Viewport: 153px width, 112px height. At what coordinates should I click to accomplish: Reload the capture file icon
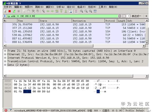38,11
